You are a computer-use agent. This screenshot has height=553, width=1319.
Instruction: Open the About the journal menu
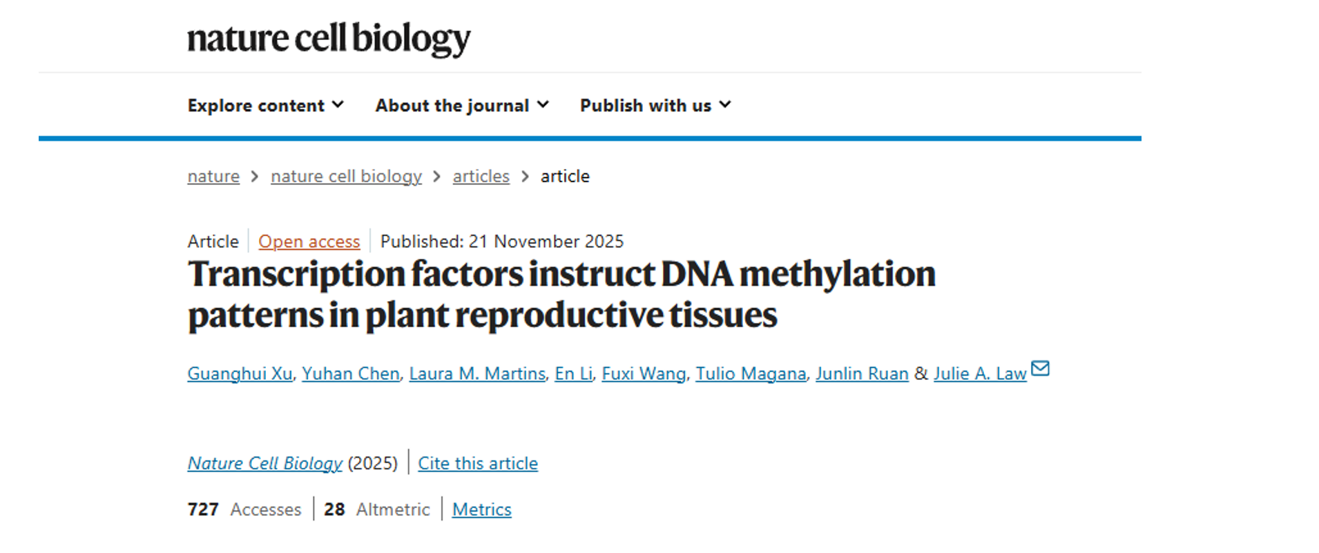pyautogui.click(x=462, y=106)
